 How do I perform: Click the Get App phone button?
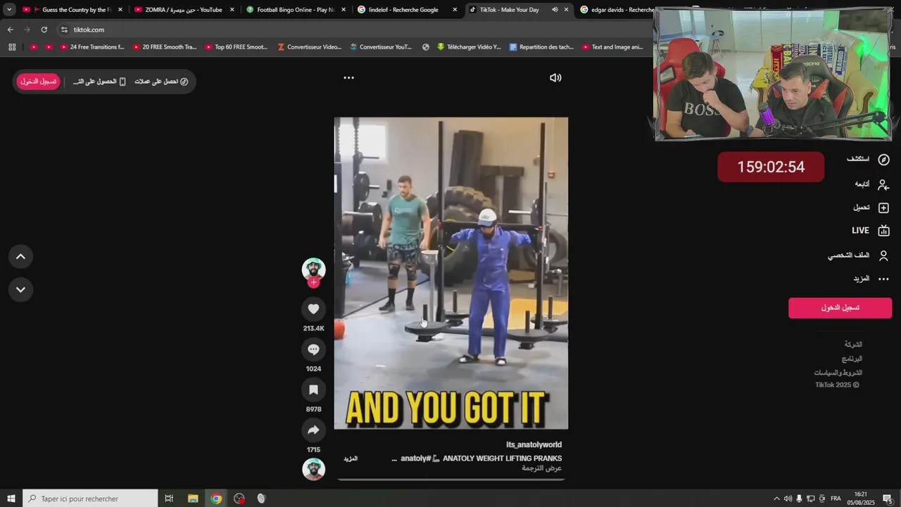pos(99,82)
